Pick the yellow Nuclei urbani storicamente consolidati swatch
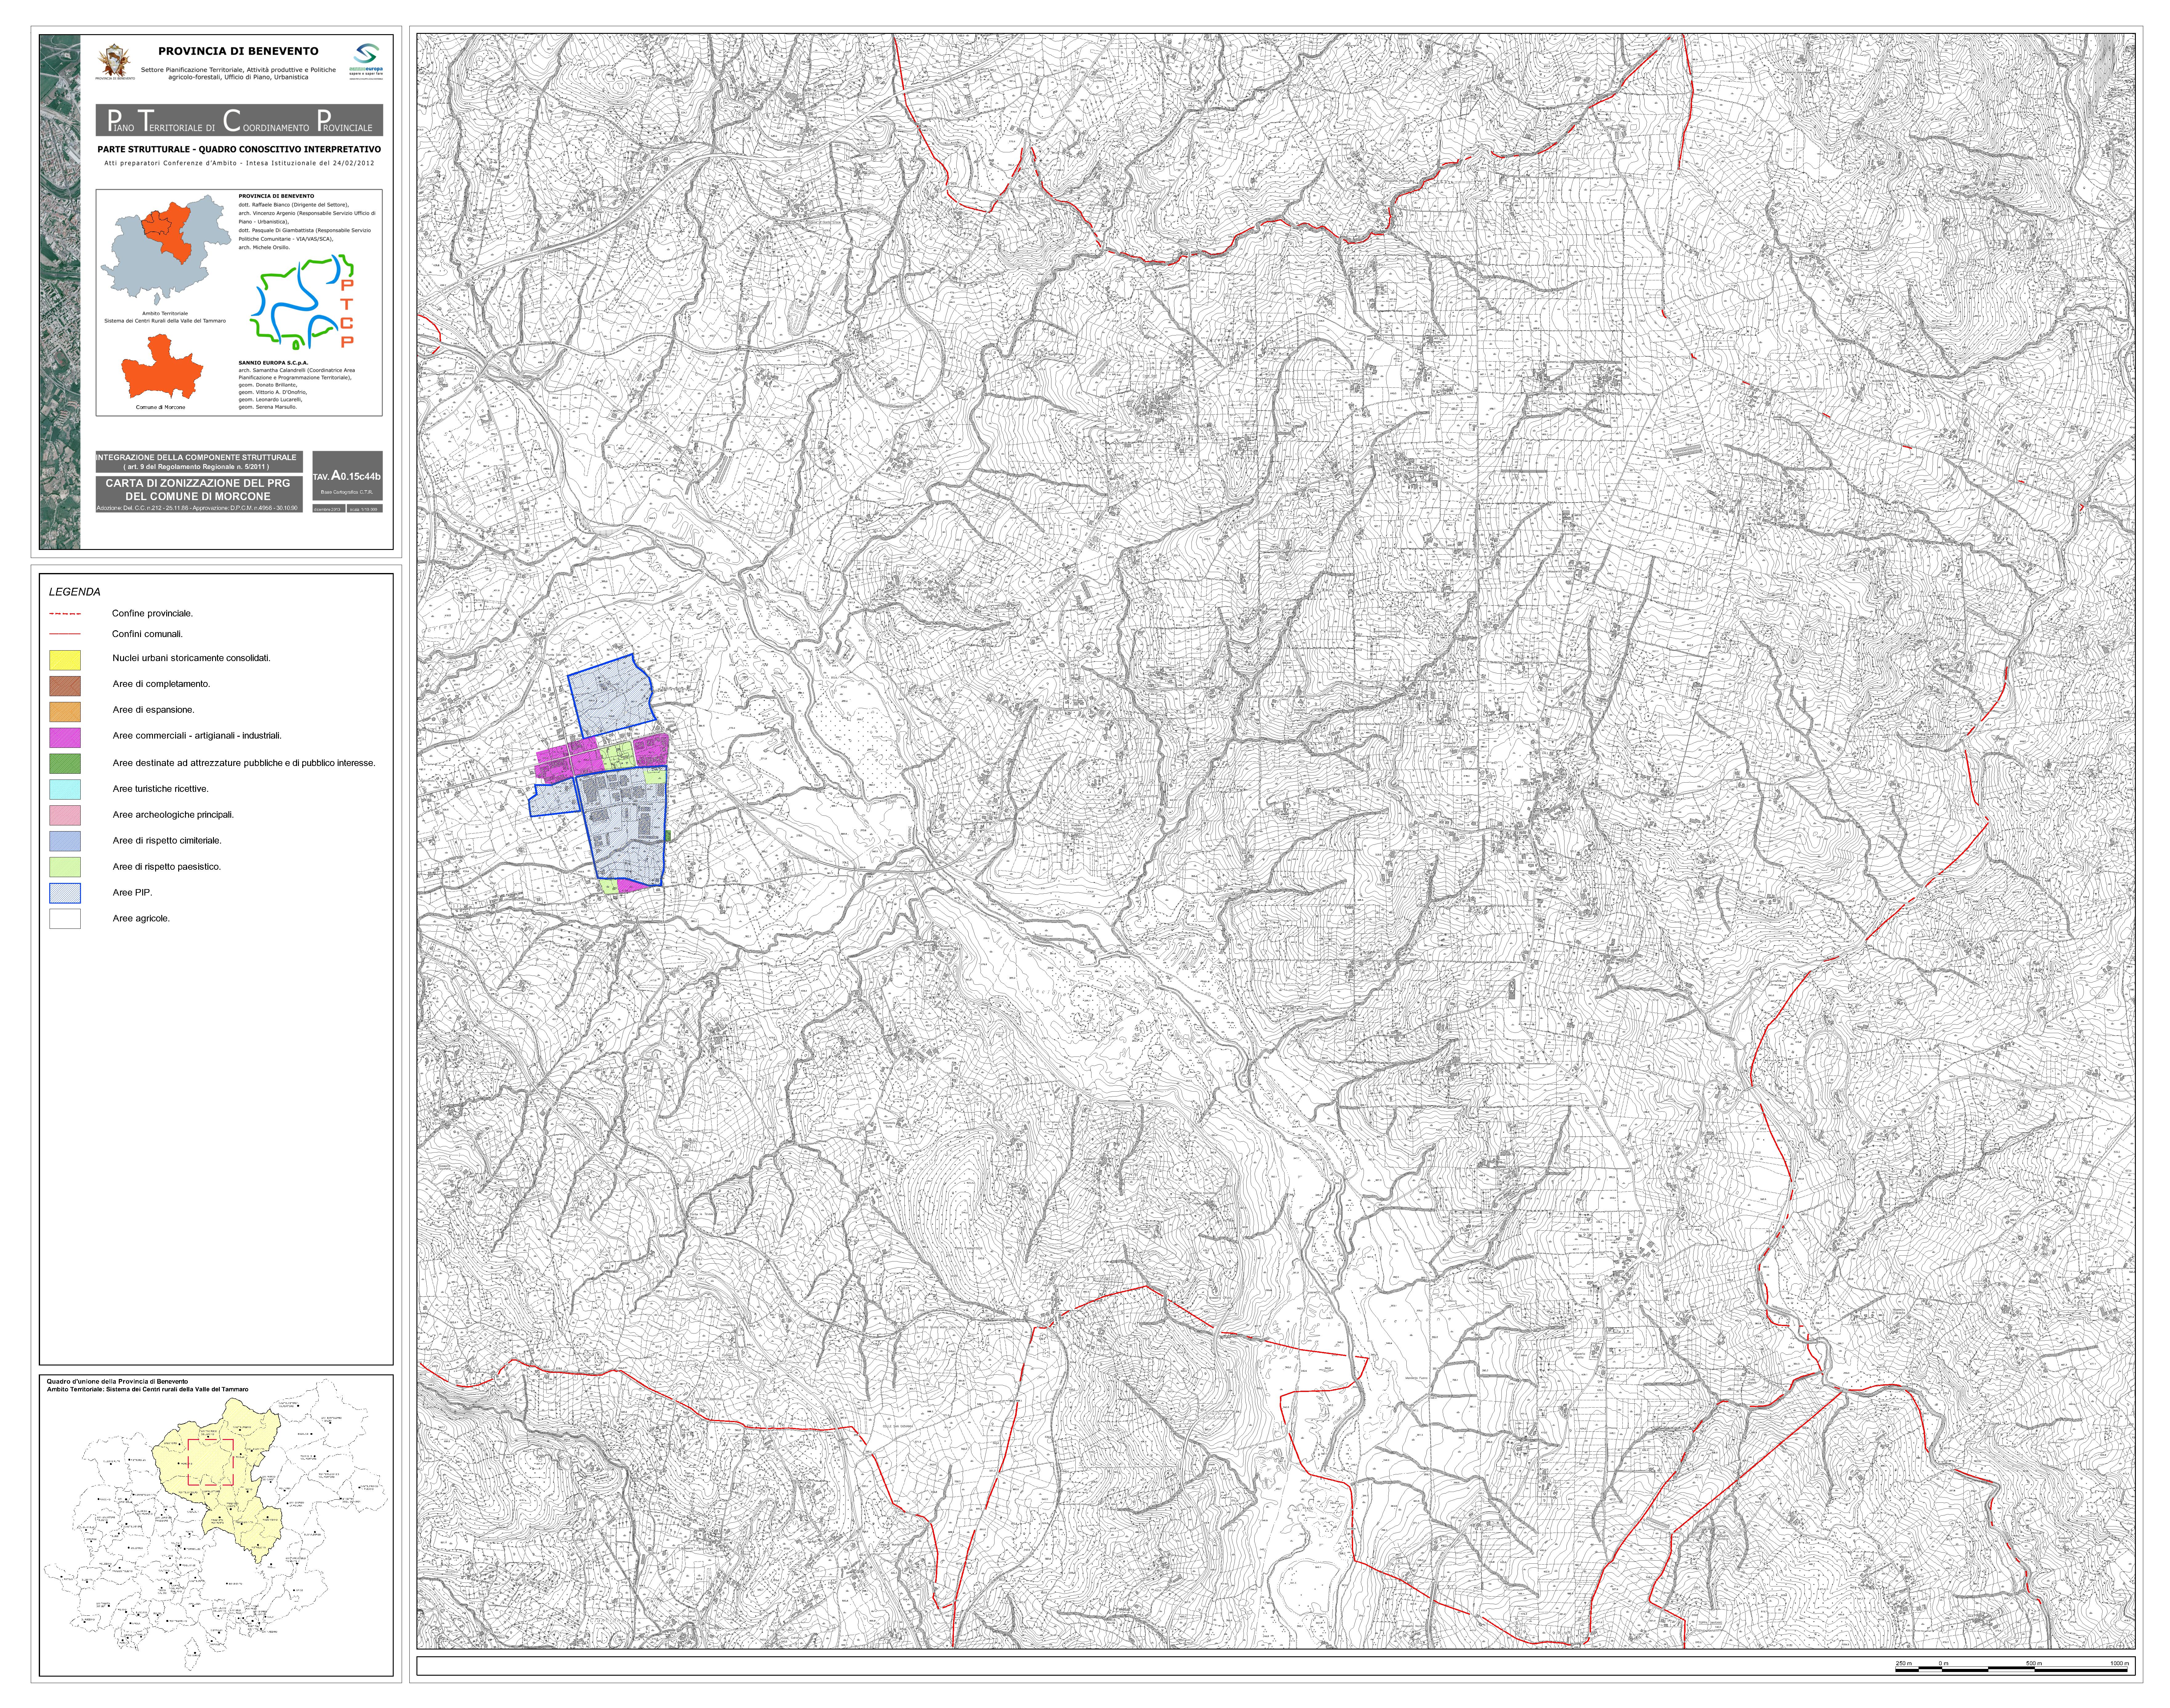Screen dimensions: 2170x1708 click(x=65, y=660)
